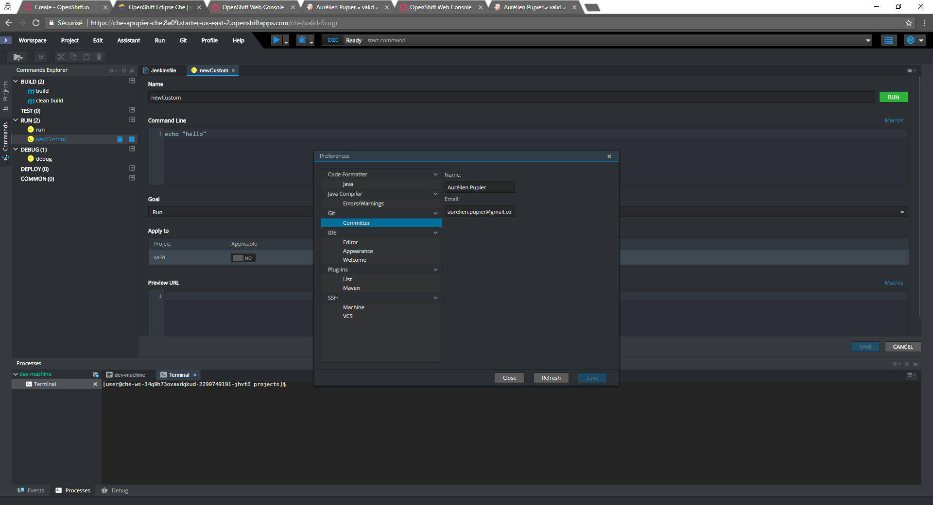The width and height of the screenshot is (933, 505).
Task: Click the Debug bug icon in toolbar
Action: pyautogui.click(x=302, y=40)
